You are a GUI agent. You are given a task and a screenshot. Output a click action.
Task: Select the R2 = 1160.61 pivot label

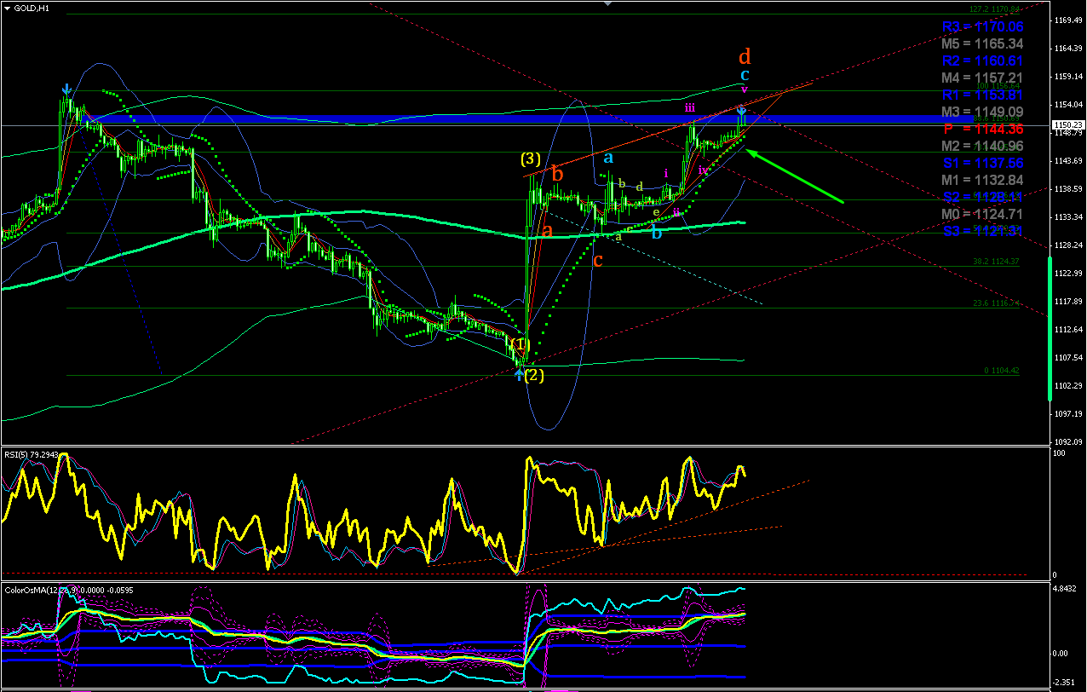tap(983, 61)
